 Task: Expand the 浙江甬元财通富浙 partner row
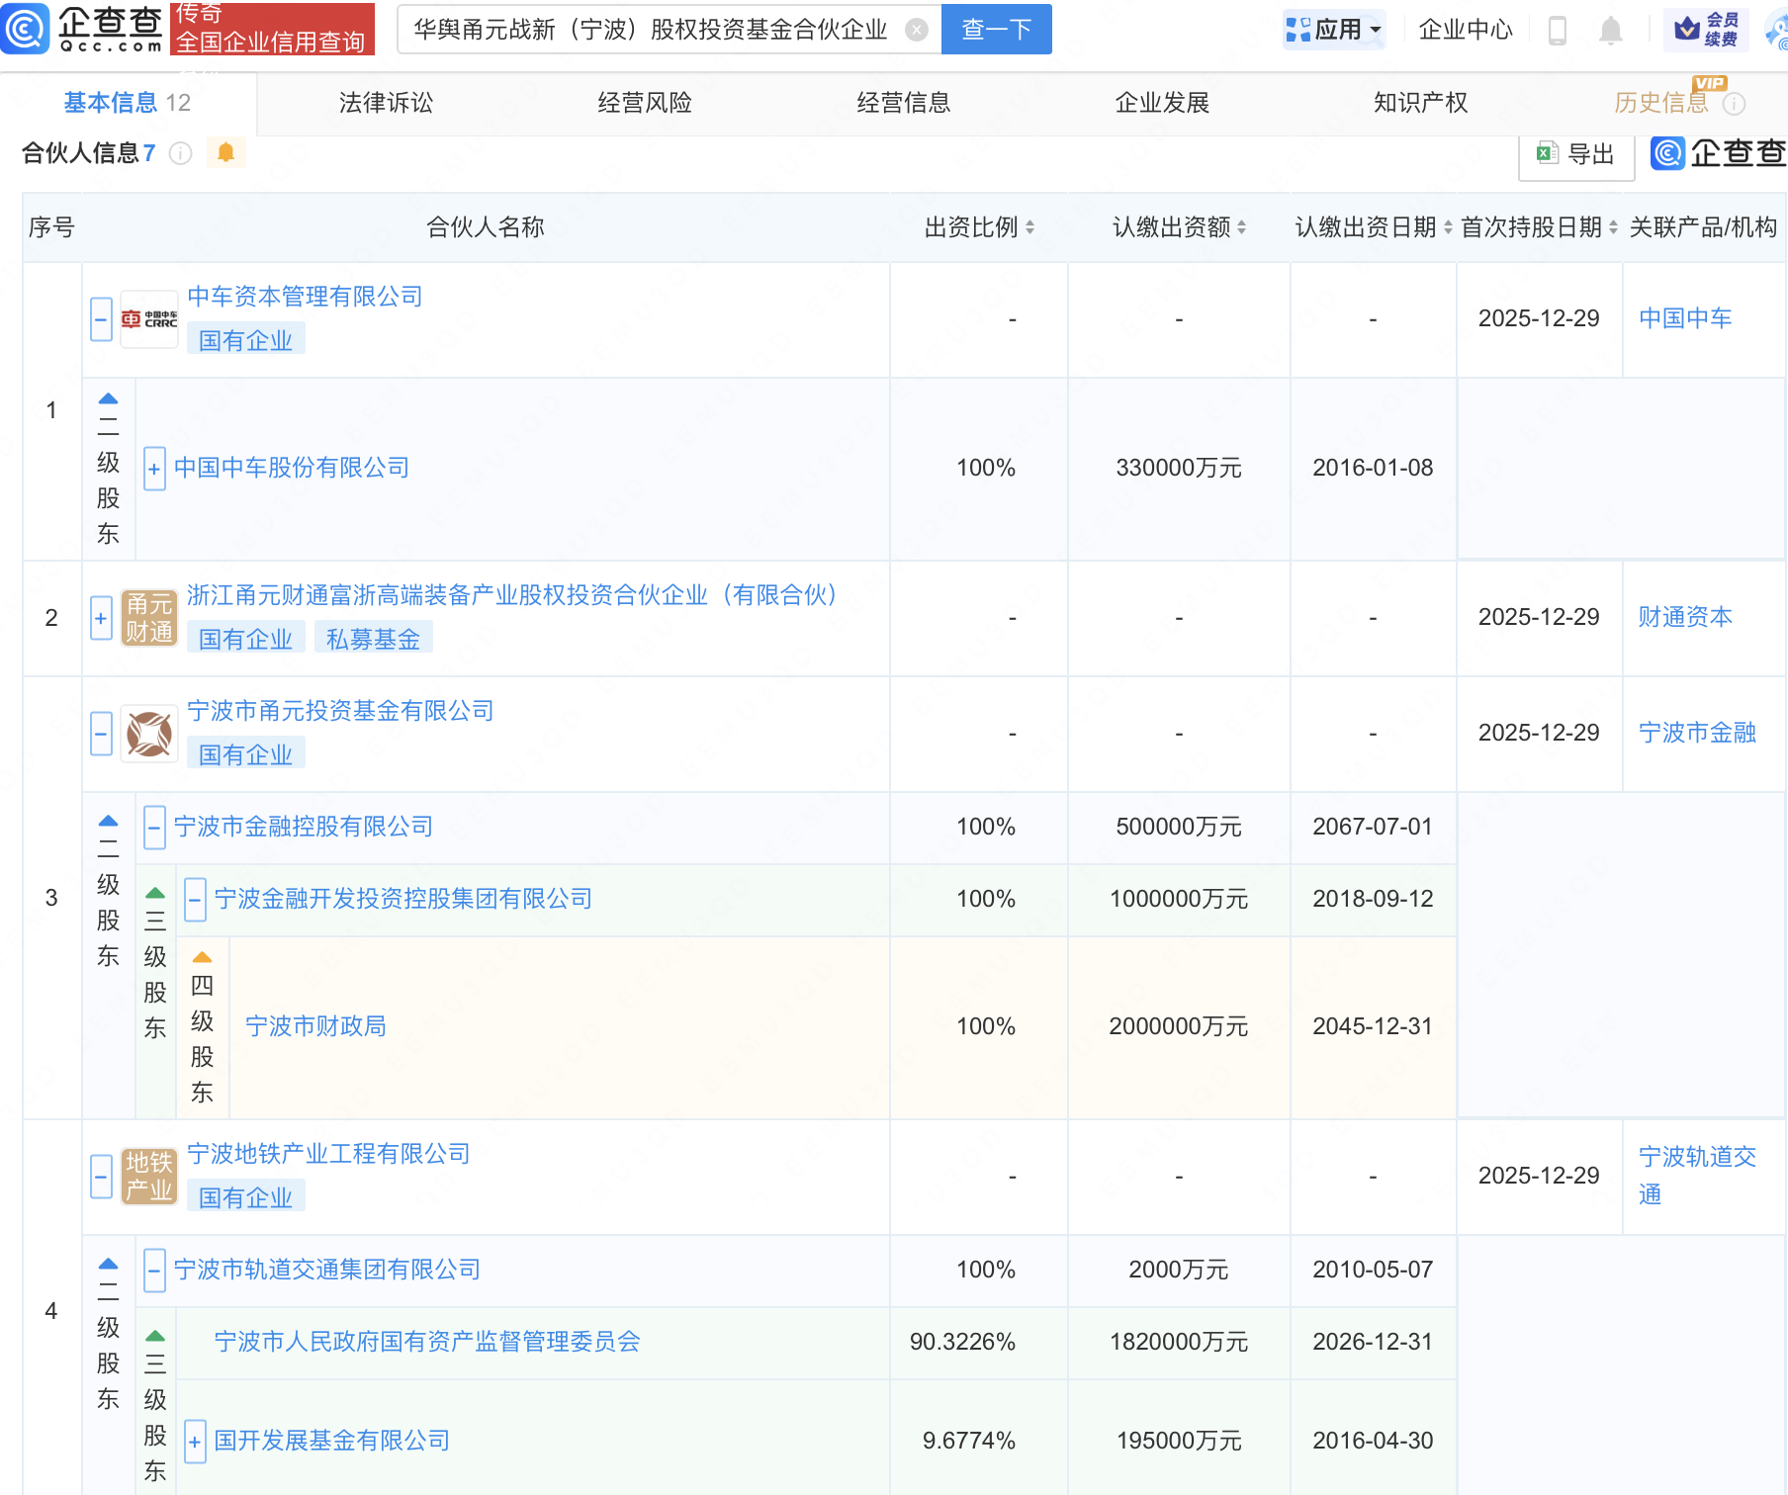click(x=101, y=618)
